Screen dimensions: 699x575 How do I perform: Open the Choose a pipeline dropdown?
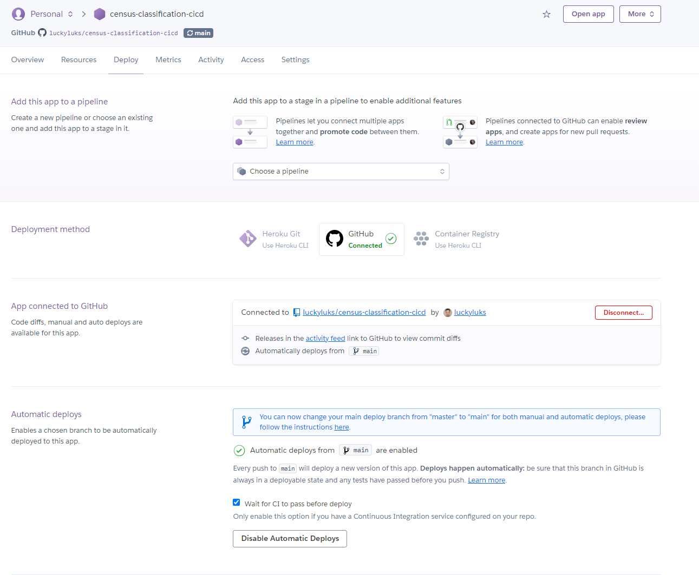(x=341, y=171)
